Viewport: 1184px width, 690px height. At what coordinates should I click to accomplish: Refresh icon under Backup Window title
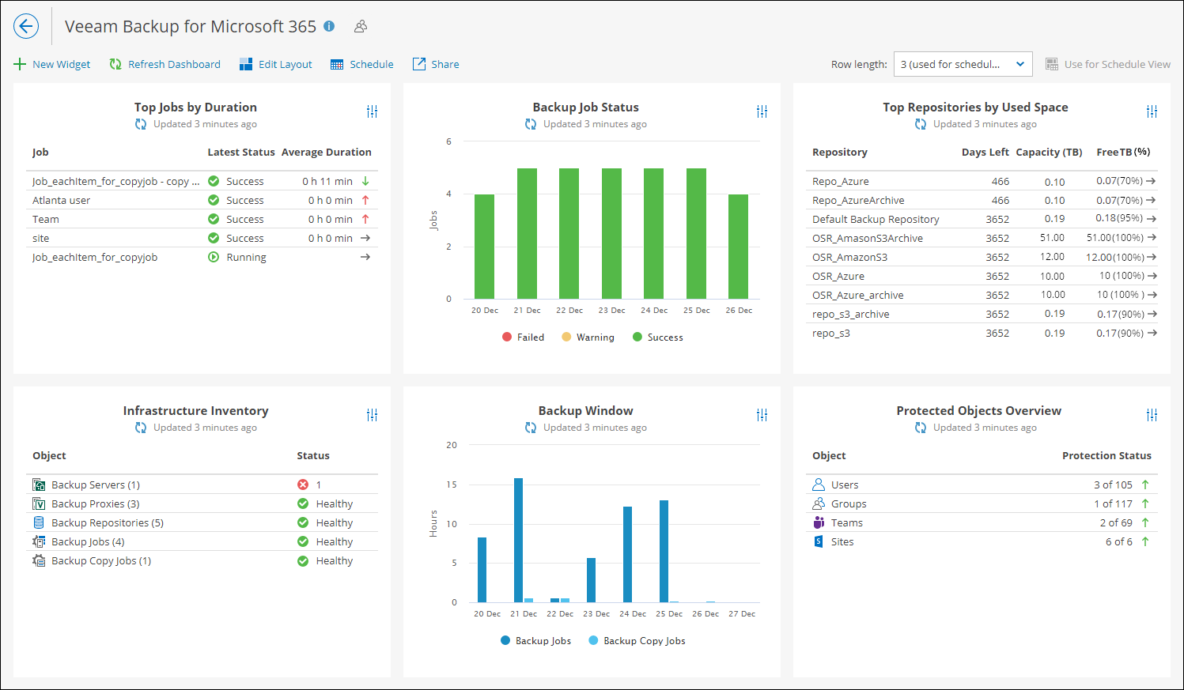coord(531,428)
